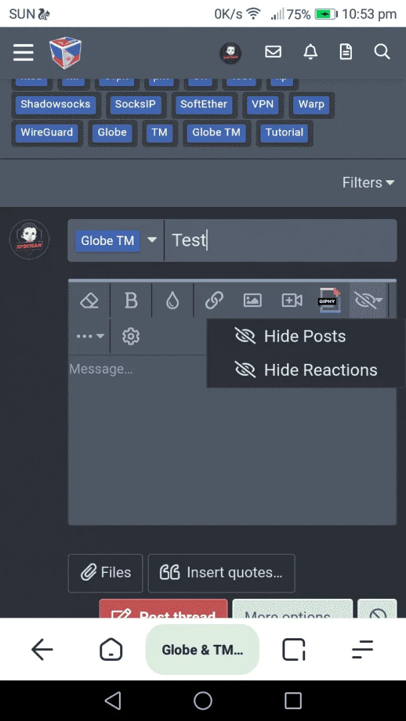Choose Hide Posts from the menu

(306, 336)
